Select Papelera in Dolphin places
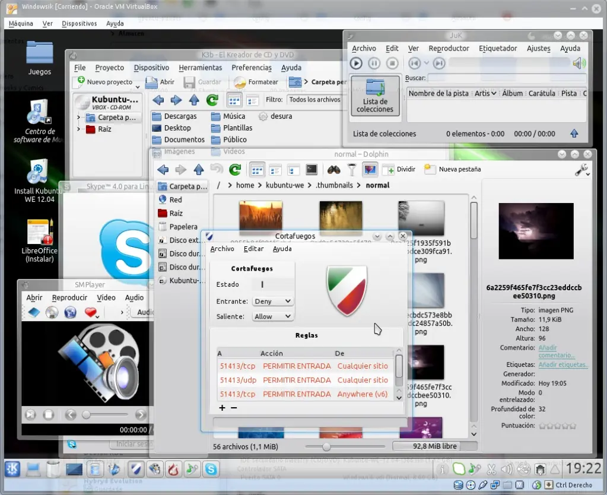The image size is (607, 495). [178, 227]
